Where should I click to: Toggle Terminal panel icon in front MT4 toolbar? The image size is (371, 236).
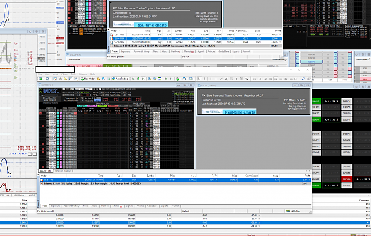pos(71,79)
